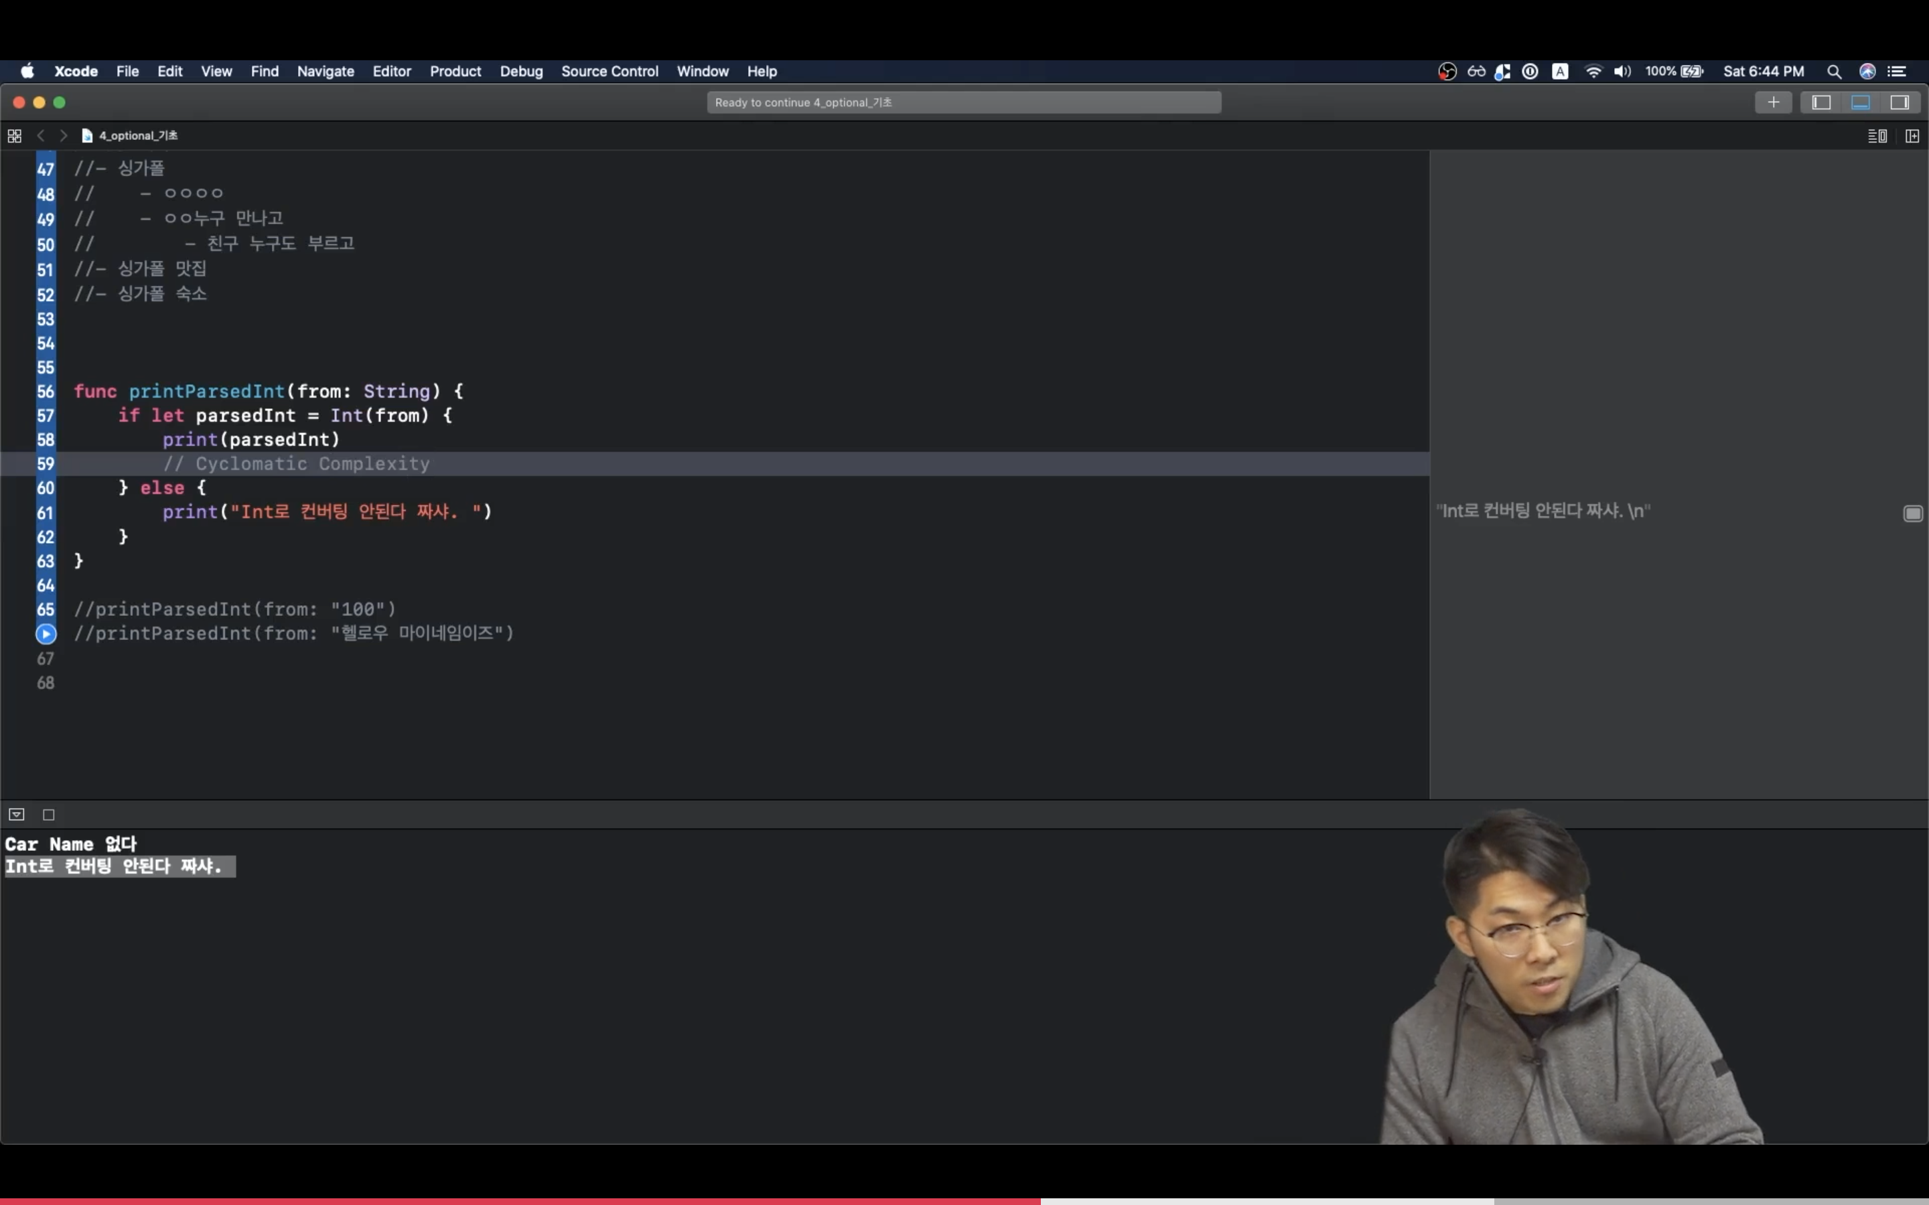The image size is (1929, 1205).
Task: Open the Apple menu
Action: pyautogui.click(x=27, y=71)
